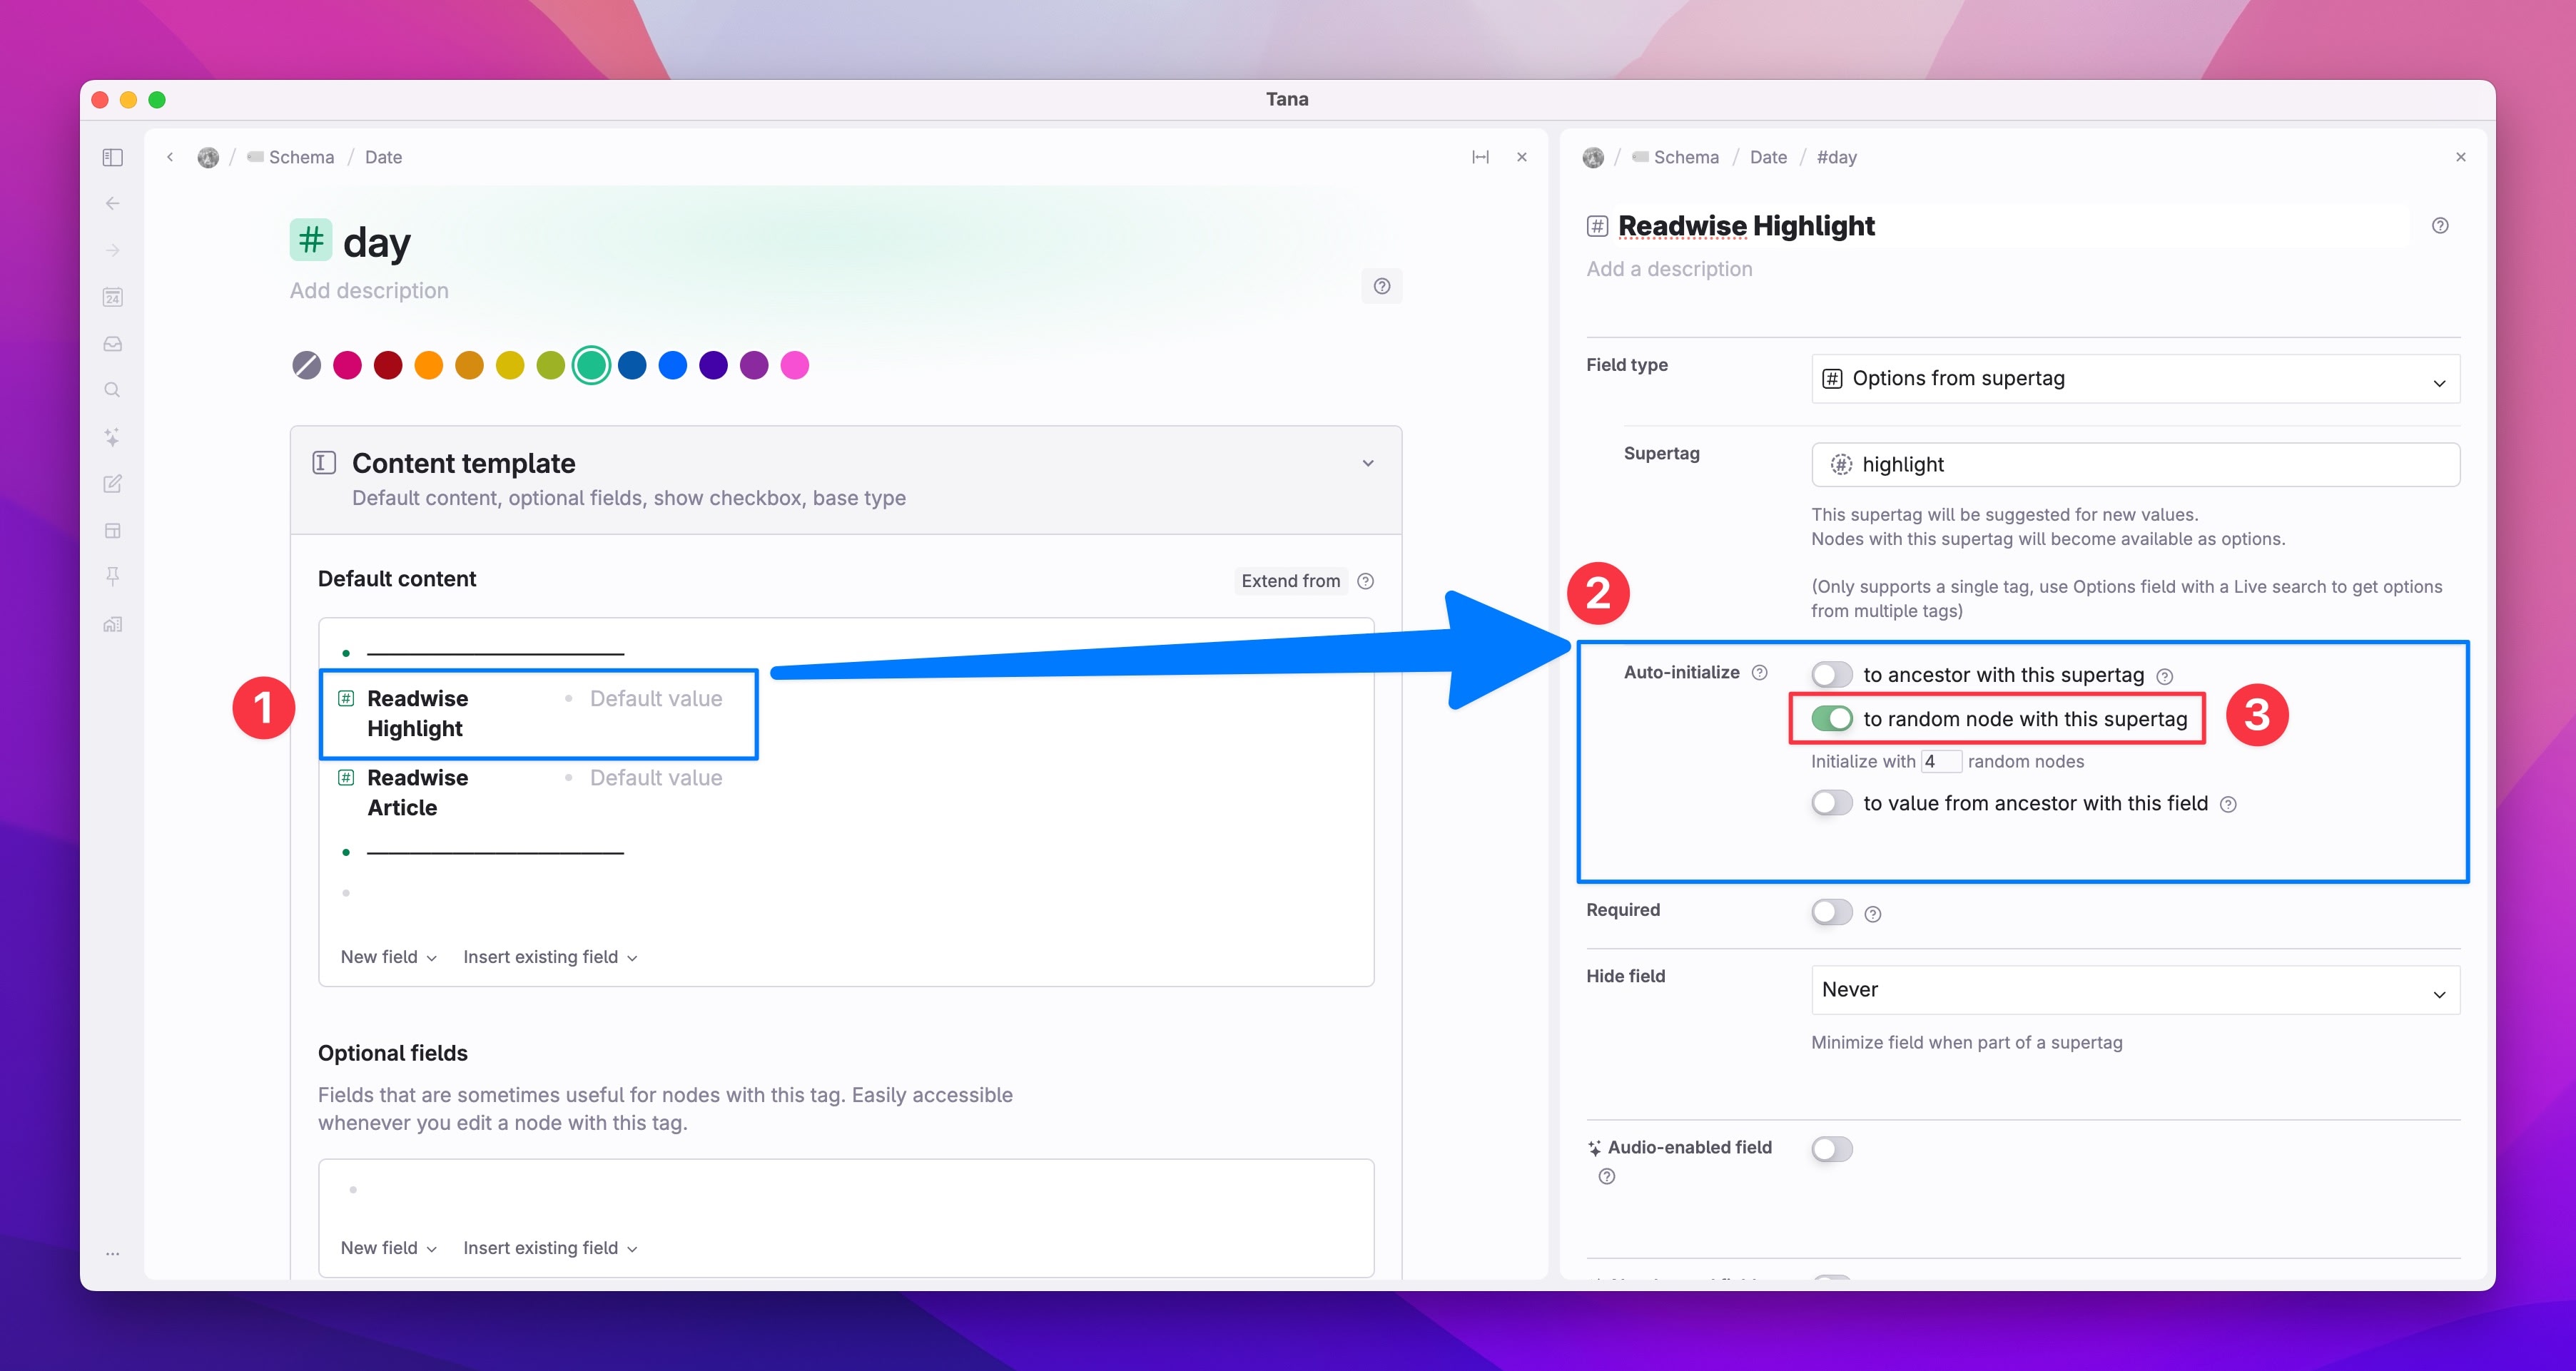Click the random nodes count input field
2576x1371 pixels.
[1941, 762]
